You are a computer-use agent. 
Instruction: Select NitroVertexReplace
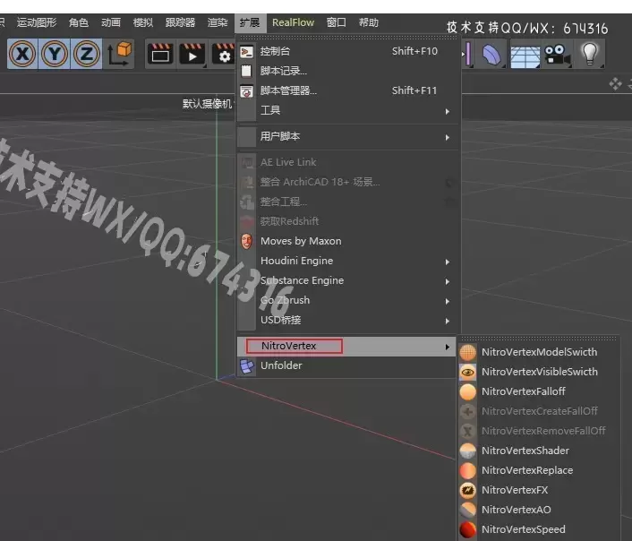[x=539, y=470]
